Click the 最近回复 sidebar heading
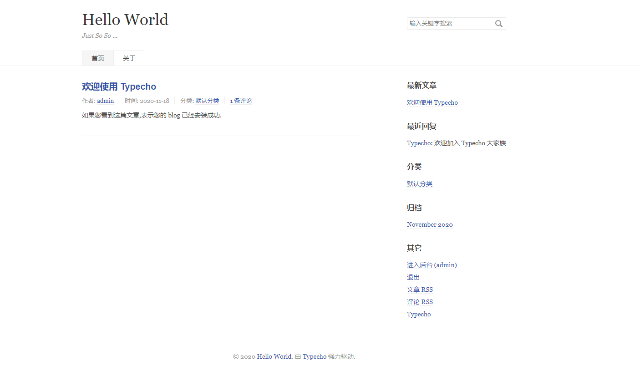 point(422,126)
